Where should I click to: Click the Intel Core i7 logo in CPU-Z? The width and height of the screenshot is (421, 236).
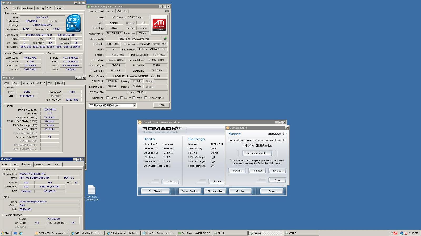73,23
